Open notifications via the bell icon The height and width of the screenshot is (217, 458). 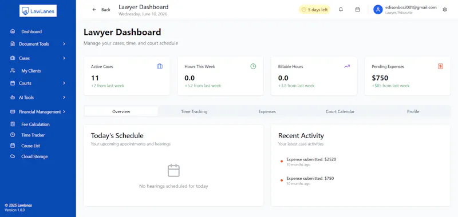(x=341, y=10)
